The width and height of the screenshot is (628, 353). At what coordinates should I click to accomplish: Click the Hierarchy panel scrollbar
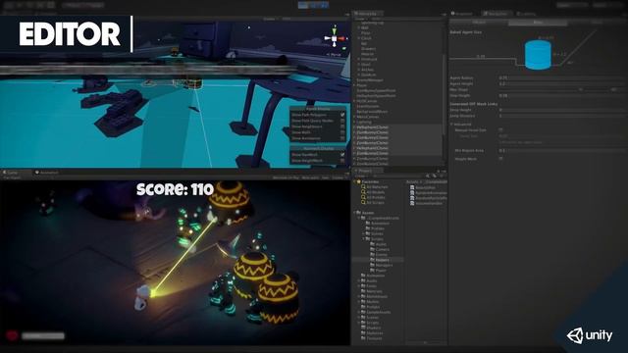coord(444,94)
